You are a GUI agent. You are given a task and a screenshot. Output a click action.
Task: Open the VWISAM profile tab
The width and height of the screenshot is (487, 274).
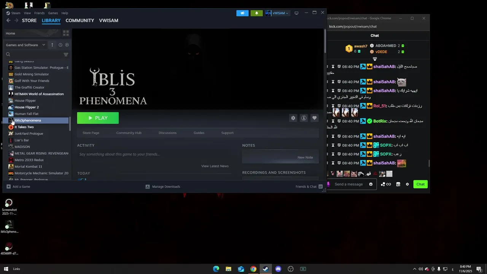[109, 21]
